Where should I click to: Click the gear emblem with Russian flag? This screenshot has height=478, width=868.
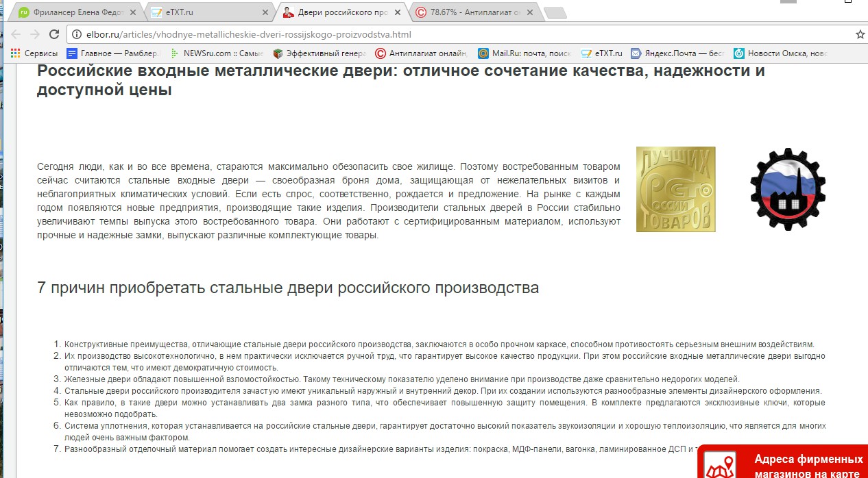[x=788, y=189]
